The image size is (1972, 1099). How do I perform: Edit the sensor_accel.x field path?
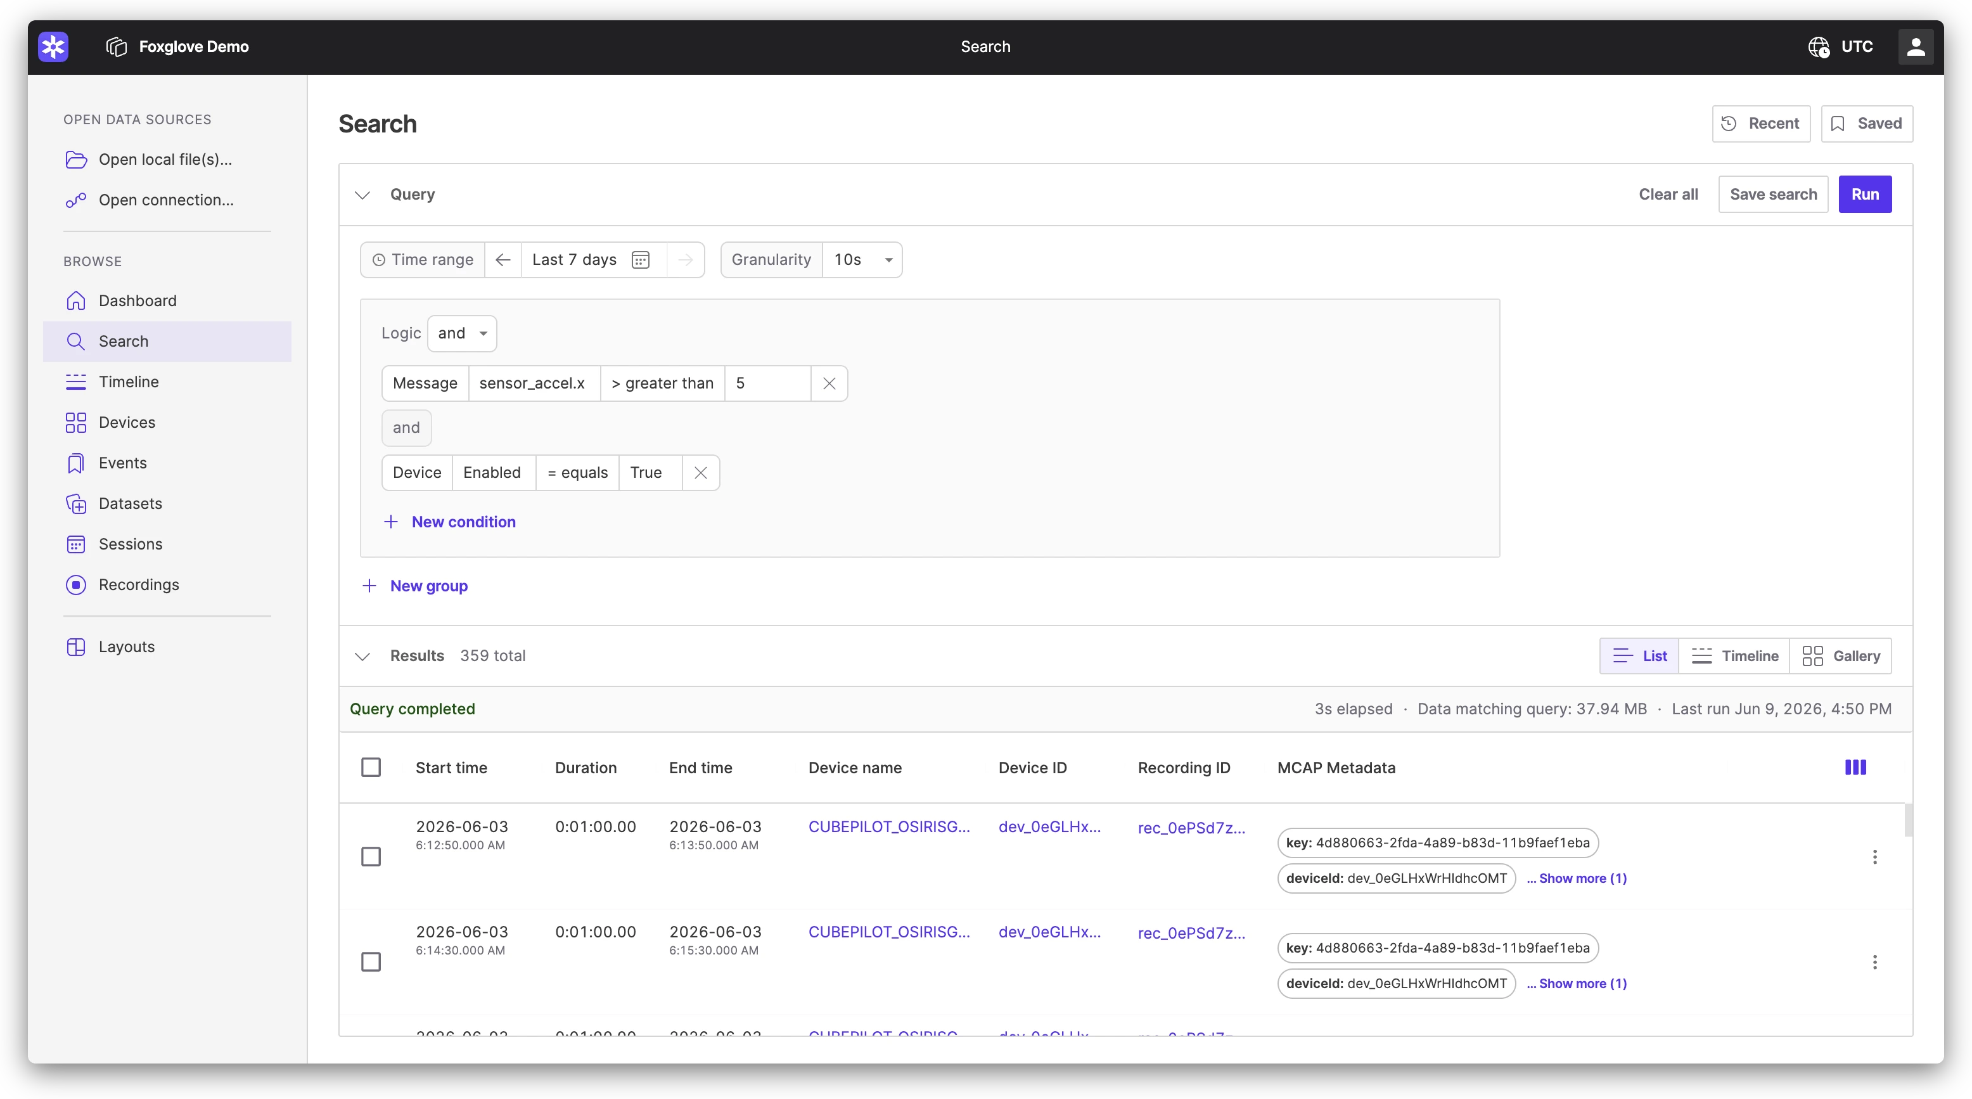[534, 383]
